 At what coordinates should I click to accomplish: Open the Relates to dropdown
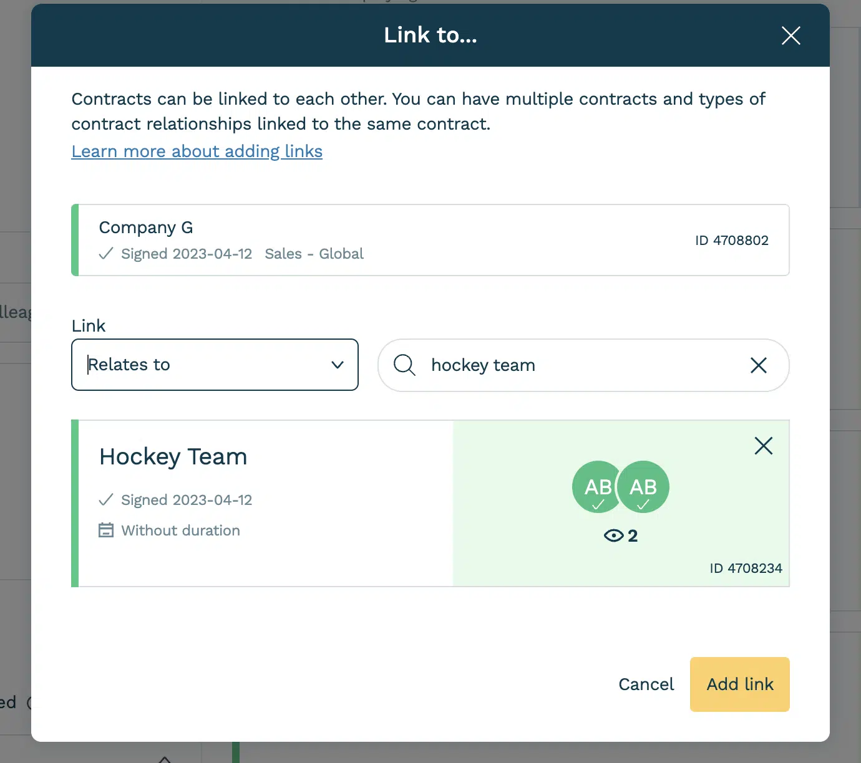pos(215,365)
